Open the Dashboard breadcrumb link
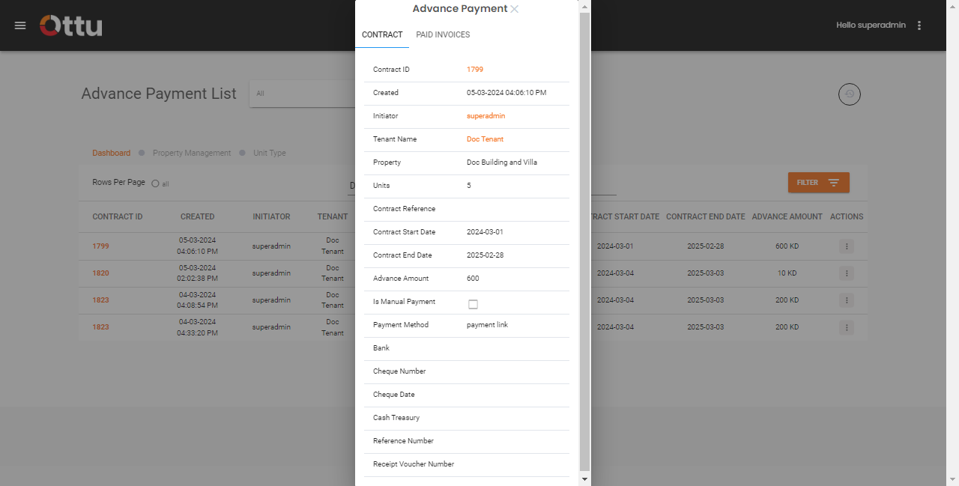 pos(111,153)
